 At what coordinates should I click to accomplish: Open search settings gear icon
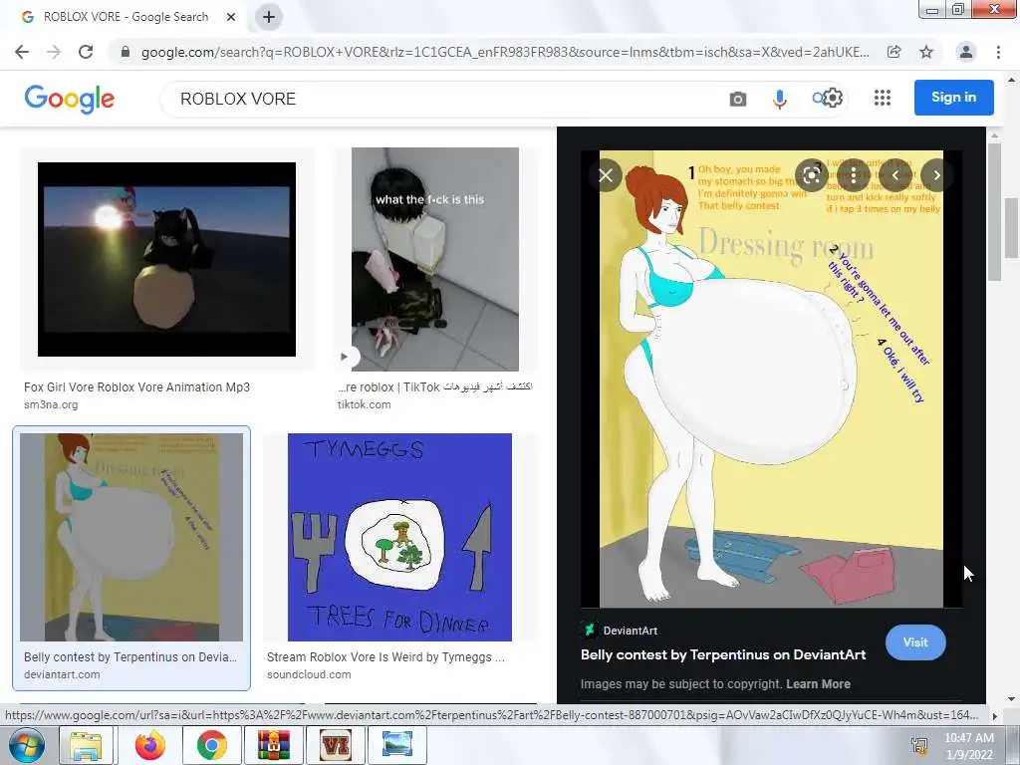click(832, 99)
